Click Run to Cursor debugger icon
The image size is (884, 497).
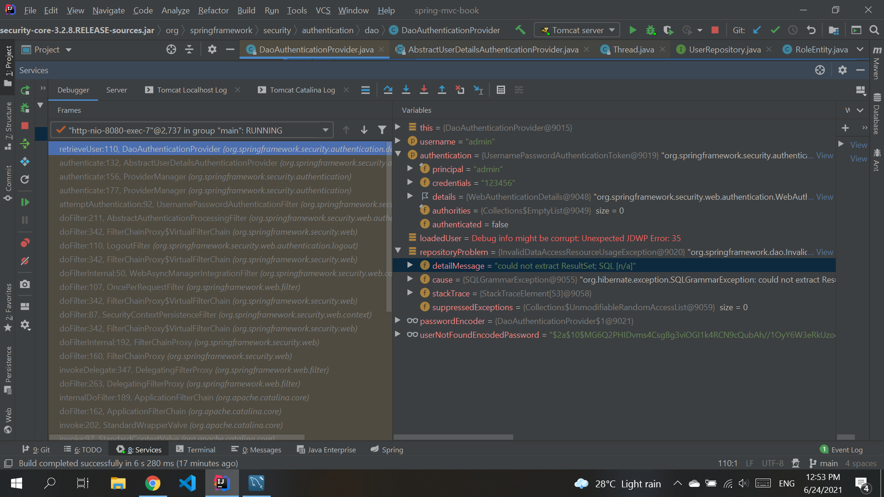[478, 90]
